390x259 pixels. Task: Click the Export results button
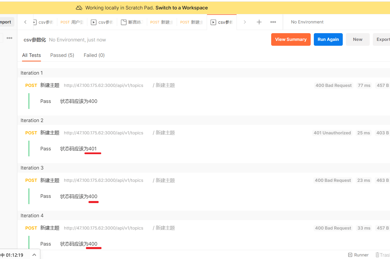(382, 39)
